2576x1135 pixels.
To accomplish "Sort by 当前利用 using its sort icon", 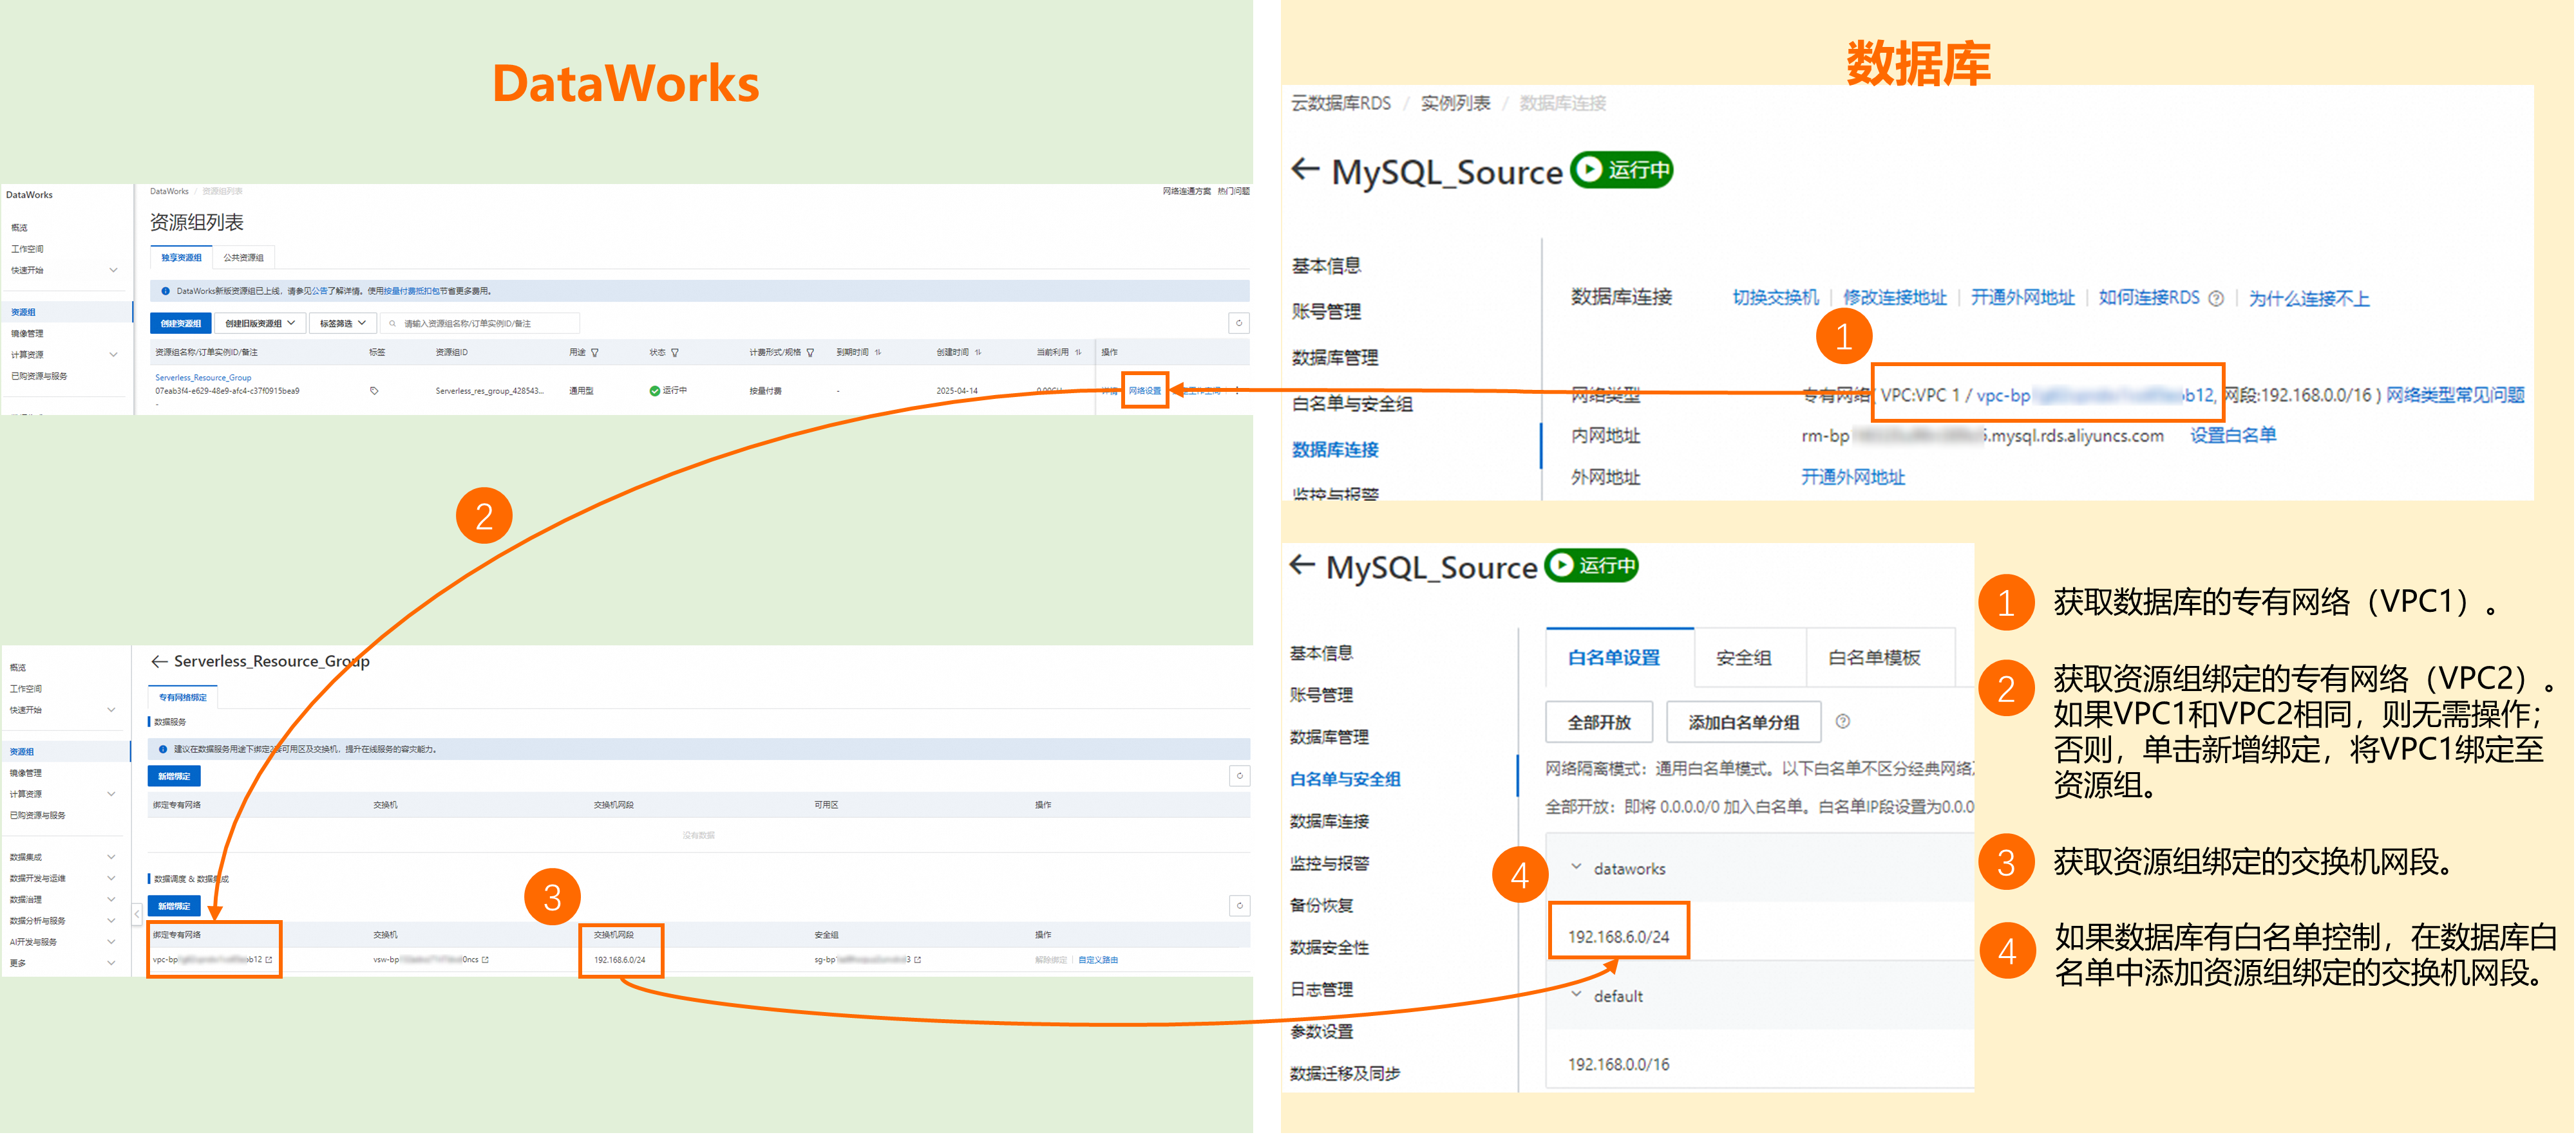I will [1078, 353].
